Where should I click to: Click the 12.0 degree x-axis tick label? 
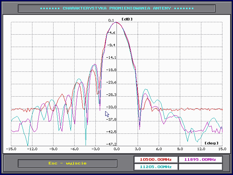point(201,149)
